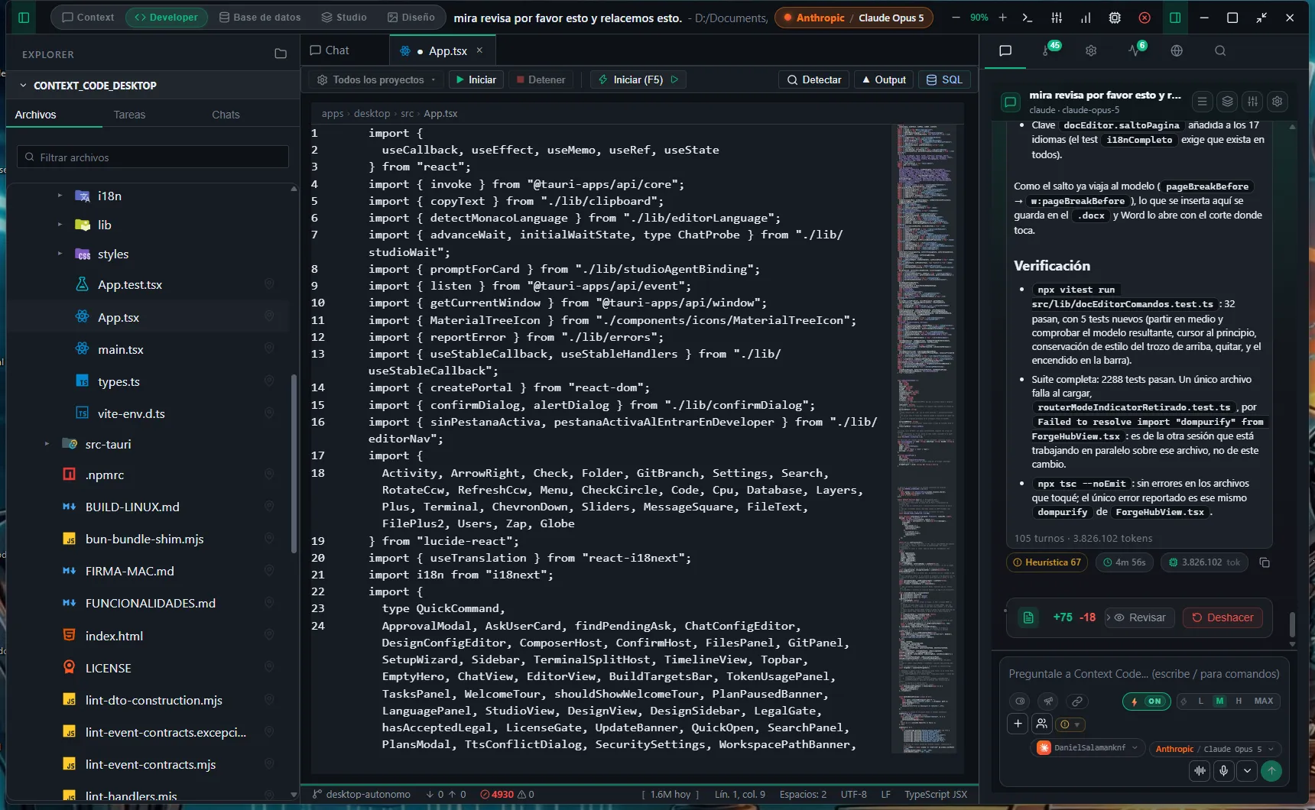The height and width of the screenshot is (810, 1315).
Task: Toggle the lightning ON switch
Action: pyautogui.click(x=1146, y=701)
